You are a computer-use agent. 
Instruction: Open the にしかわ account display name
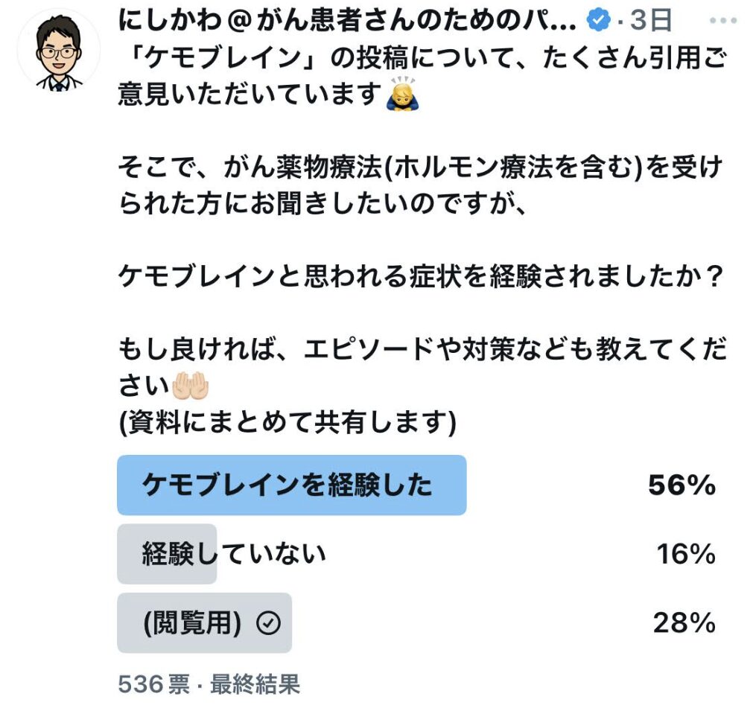point(347,20)
